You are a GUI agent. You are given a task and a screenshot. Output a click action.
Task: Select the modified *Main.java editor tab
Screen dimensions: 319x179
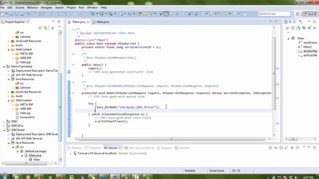pyautogui.click(x=78, y=22)
